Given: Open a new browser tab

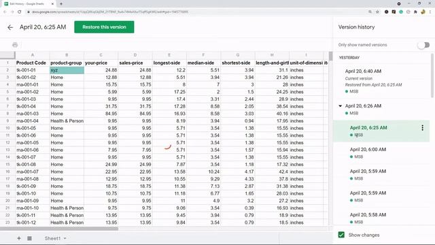Looking at the screenshot, I should point(61,4).
